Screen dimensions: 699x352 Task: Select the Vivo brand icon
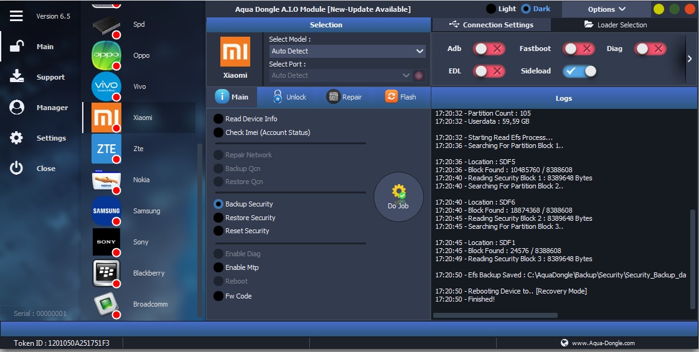pos(106,86)
